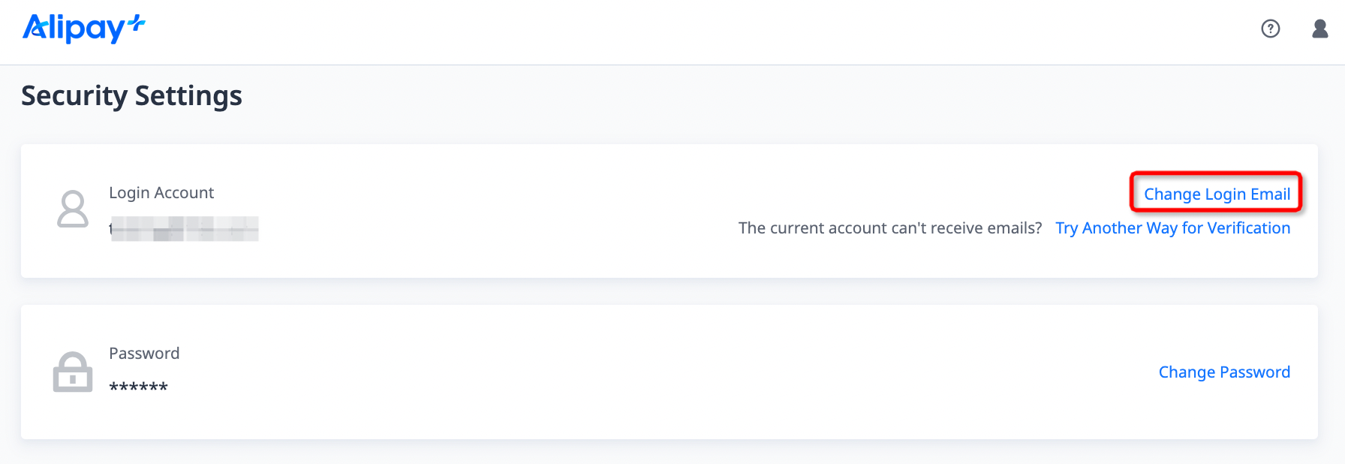The image size is (1345, 464).
Task: Open the Change Password link
Action: (x=1224, y=372)
